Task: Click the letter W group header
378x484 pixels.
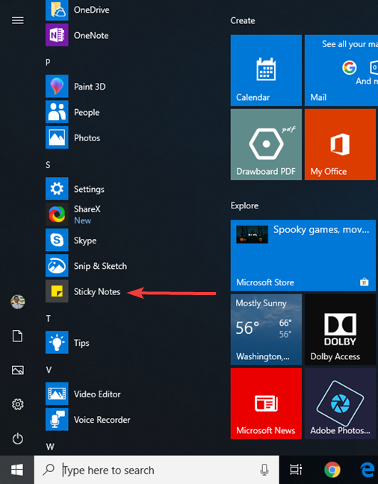Action: pyautogui.click(x=50, y=447)
